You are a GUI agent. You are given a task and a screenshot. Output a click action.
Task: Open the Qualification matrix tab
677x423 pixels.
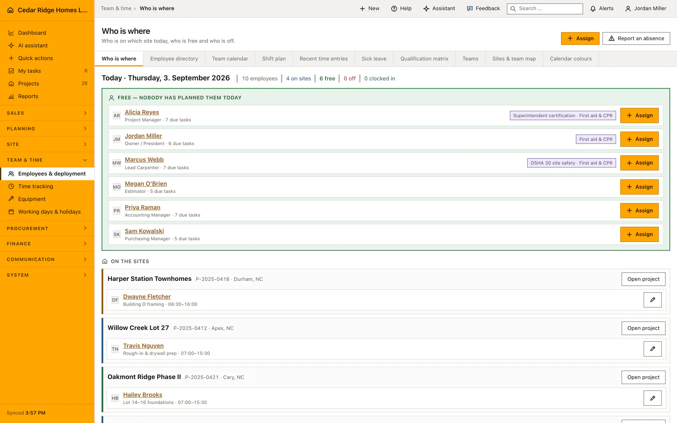[424, 59]
